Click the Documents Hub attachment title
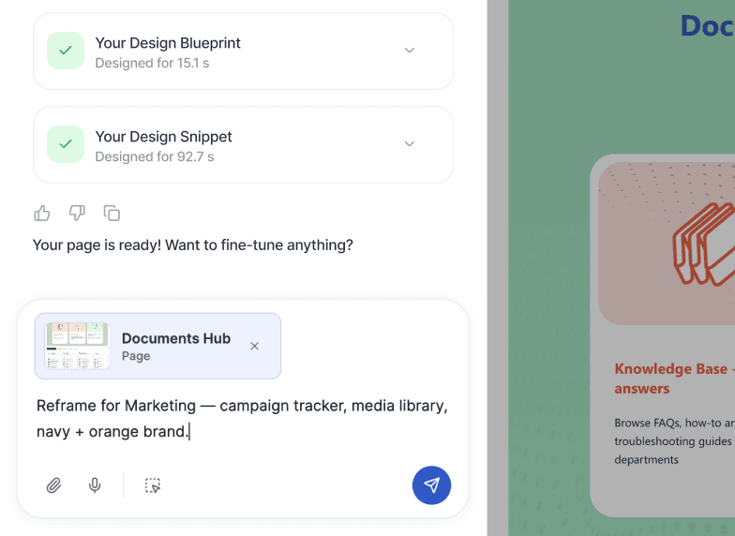 [x=176, y=338]
